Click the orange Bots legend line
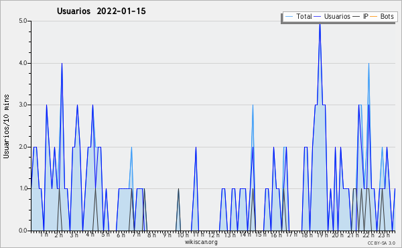The height and width of the screenshot is (248, 402). point(374,17)
